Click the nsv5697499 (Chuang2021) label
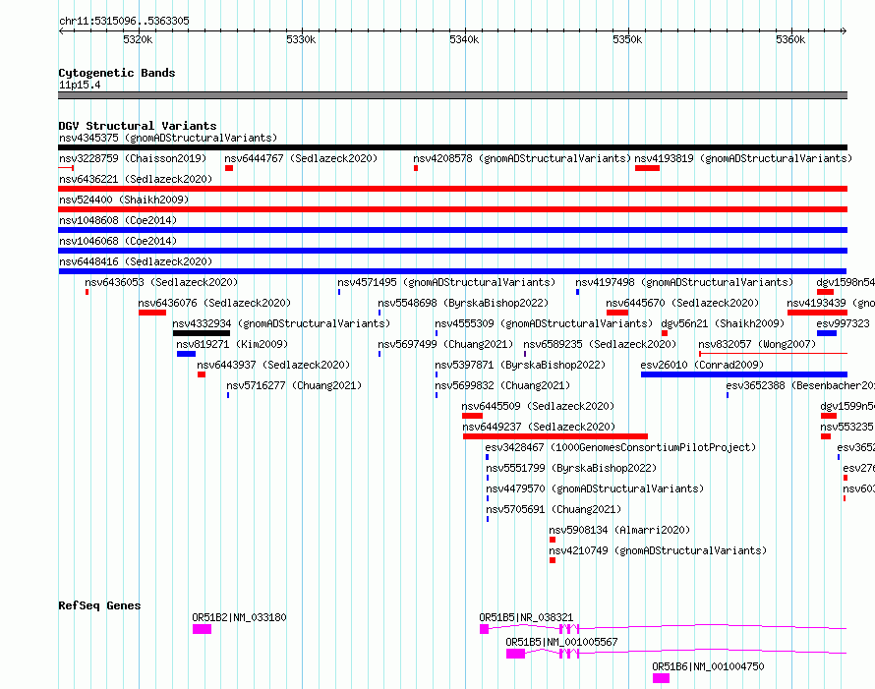The image size is (875, 689). pyautogui.click(x=445, y=344)
